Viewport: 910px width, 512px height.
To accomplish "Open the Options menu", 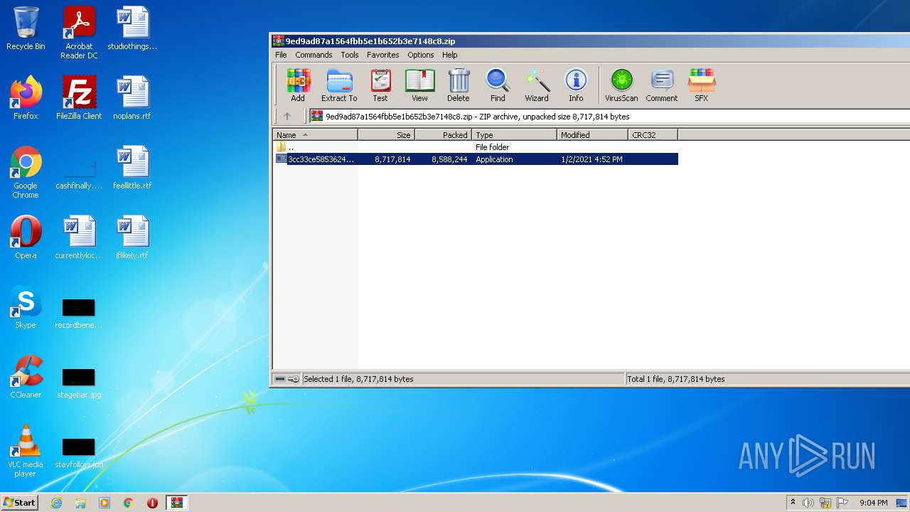I will pyautogui.click(x=421, y=55).
